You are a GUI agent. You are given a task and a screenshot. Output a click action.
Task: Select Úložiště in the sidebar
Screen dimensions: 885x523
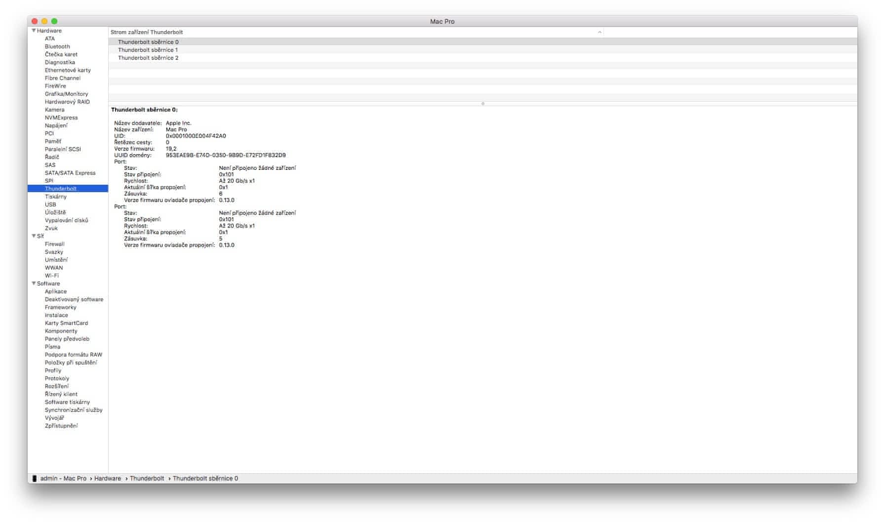coord(55,212)
